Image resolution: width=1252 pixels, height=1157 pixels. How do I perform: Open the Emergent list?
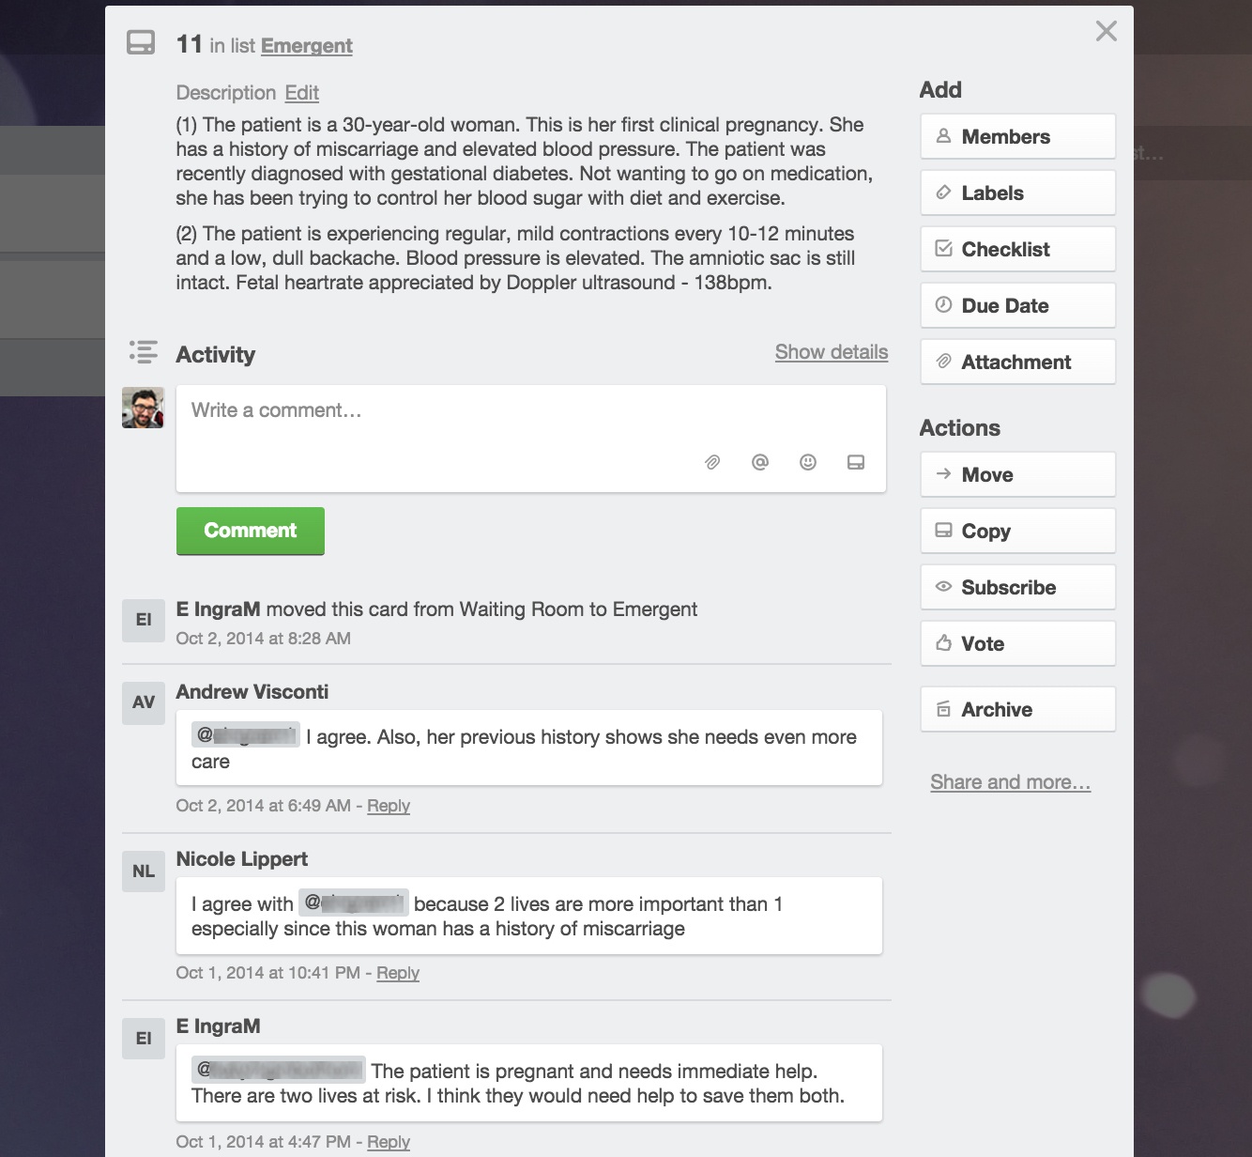pos(306,45)
